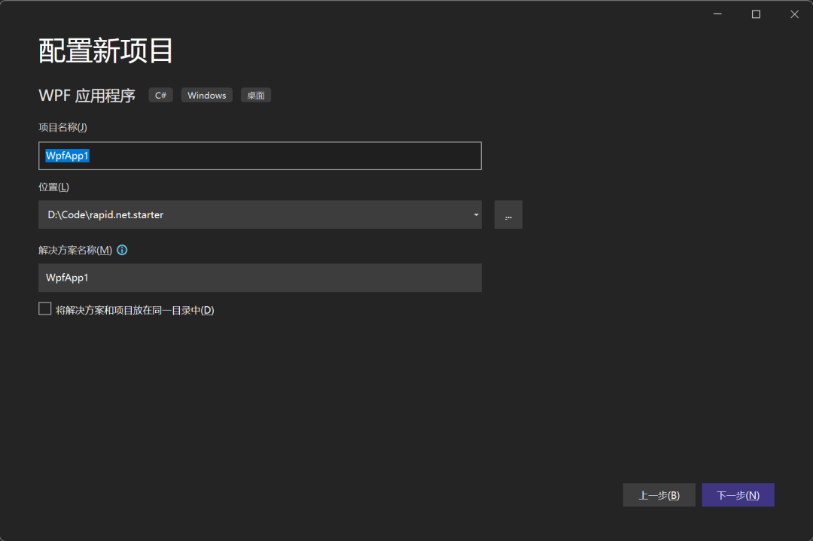Click the WPF 应用程序 template heading
This screenshot has width=813, height=541.
click(x=87, y=96)
